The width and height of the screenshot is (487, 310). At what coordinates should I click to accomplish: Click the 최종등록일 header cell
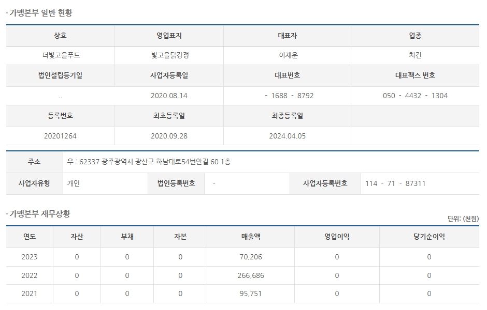pos(288,116)
